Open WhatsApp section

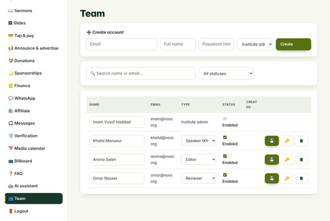[34, 98]
